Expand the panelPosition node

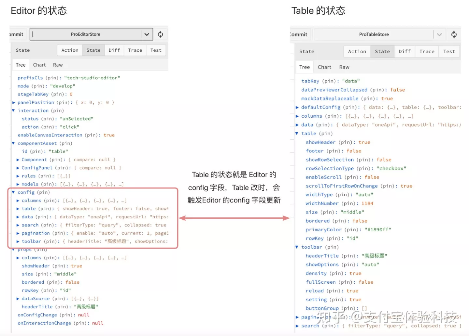[14, 102]
